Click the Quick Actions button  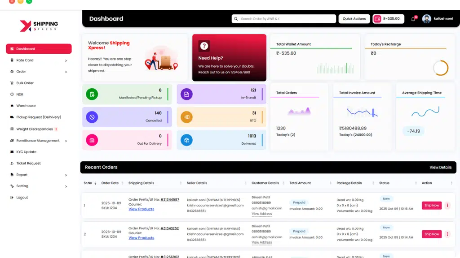[354, 19]
